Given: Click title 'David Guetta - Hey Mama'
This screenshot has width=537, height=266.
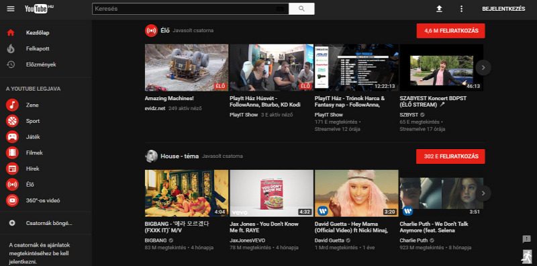Looking at the screenshot, I should [x=351, y=227].
